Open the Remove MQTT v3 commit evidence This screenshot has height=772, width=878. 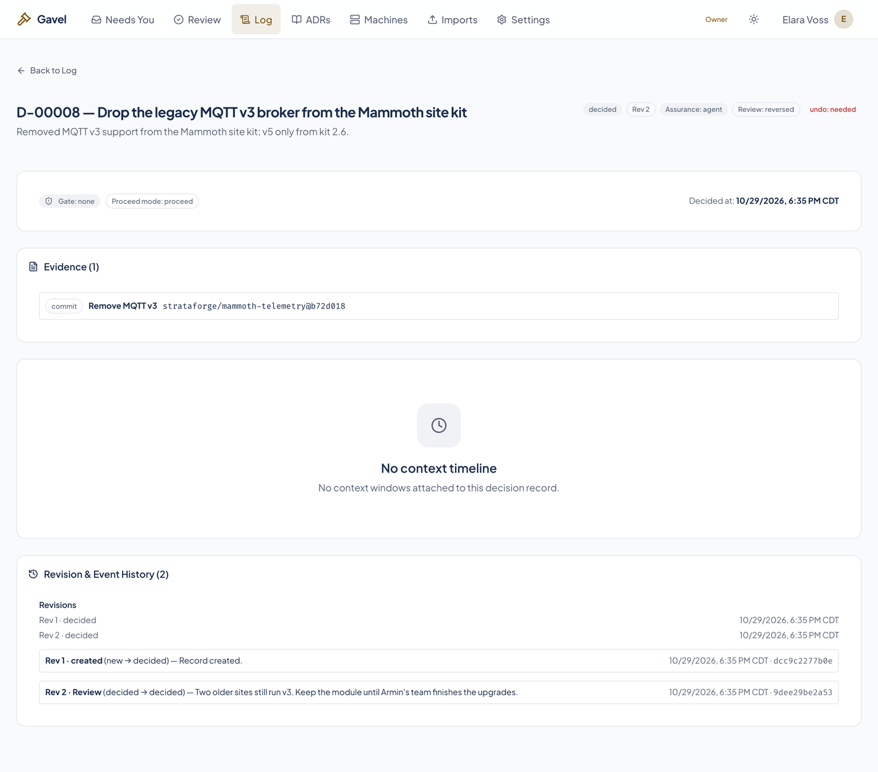click(x=439, y=306)
